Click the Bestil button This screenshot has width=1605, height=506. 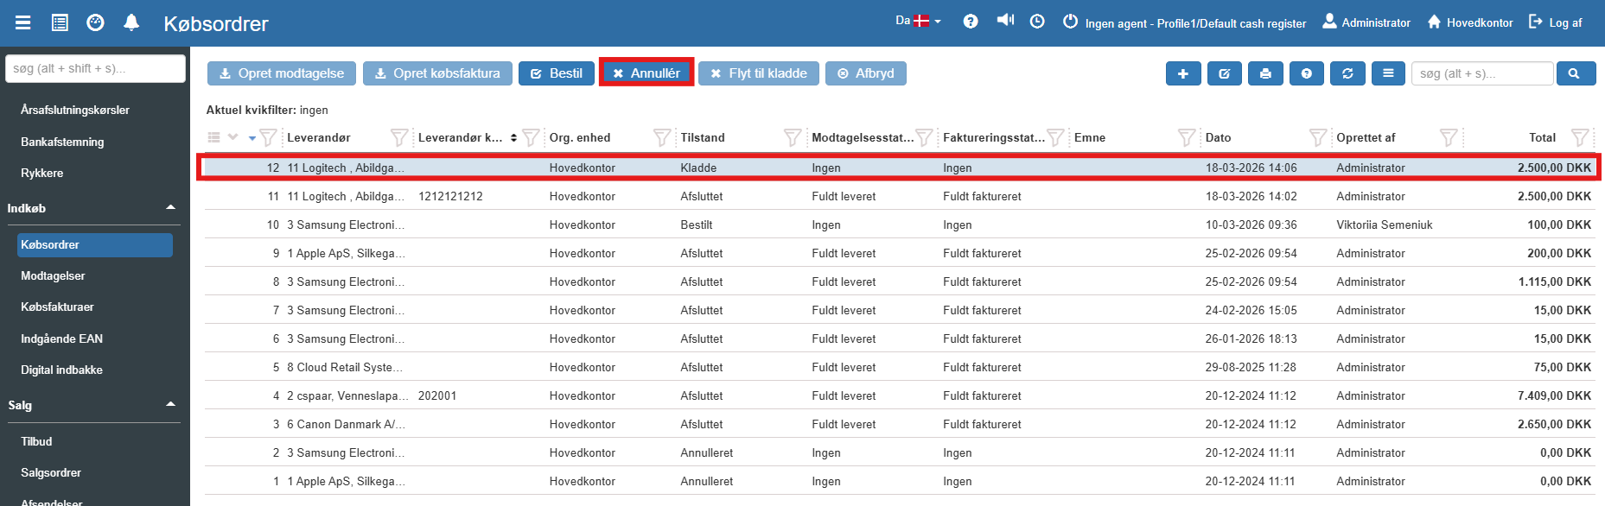(x=557, y=73)
